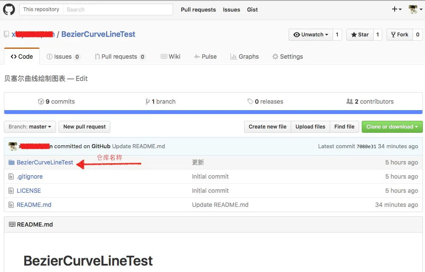Screen dimensions: 425x272
Task: Click the LICENSE file icon
Action: click(x=12, y=191)
